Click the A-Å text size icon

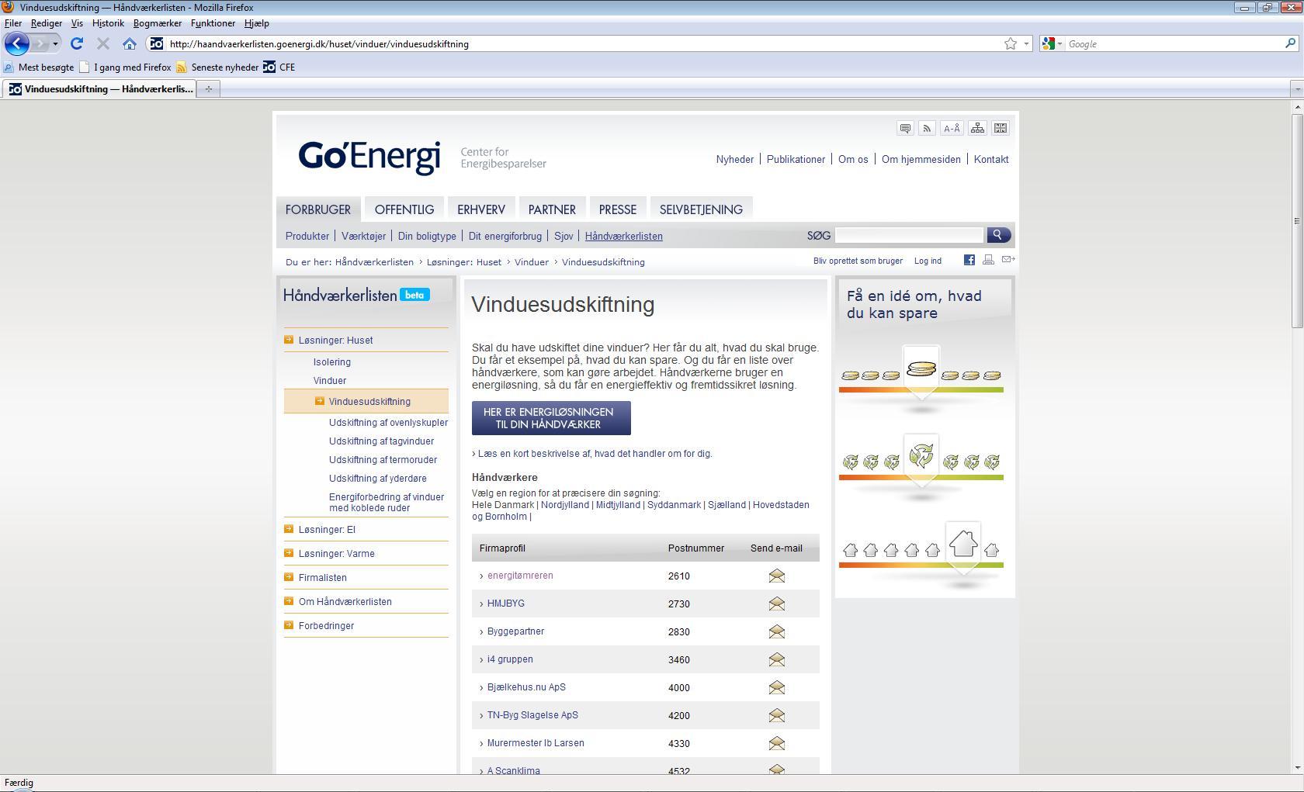click(952, 129)
